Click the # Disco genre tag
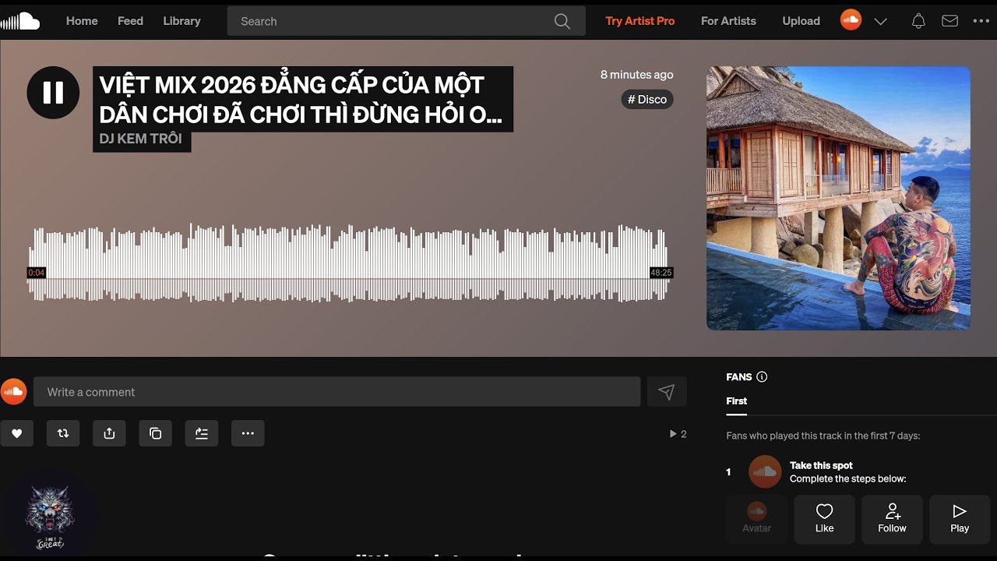This screenshot has height=561, width=997. [647, 100]
